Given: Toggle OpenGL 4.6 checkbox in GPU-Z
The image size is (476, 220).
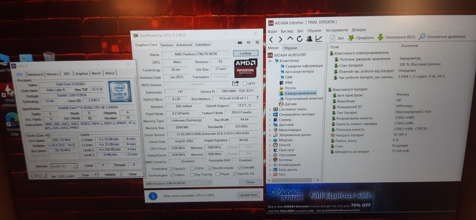Looking at the screenshot, I should coord(235,174).
